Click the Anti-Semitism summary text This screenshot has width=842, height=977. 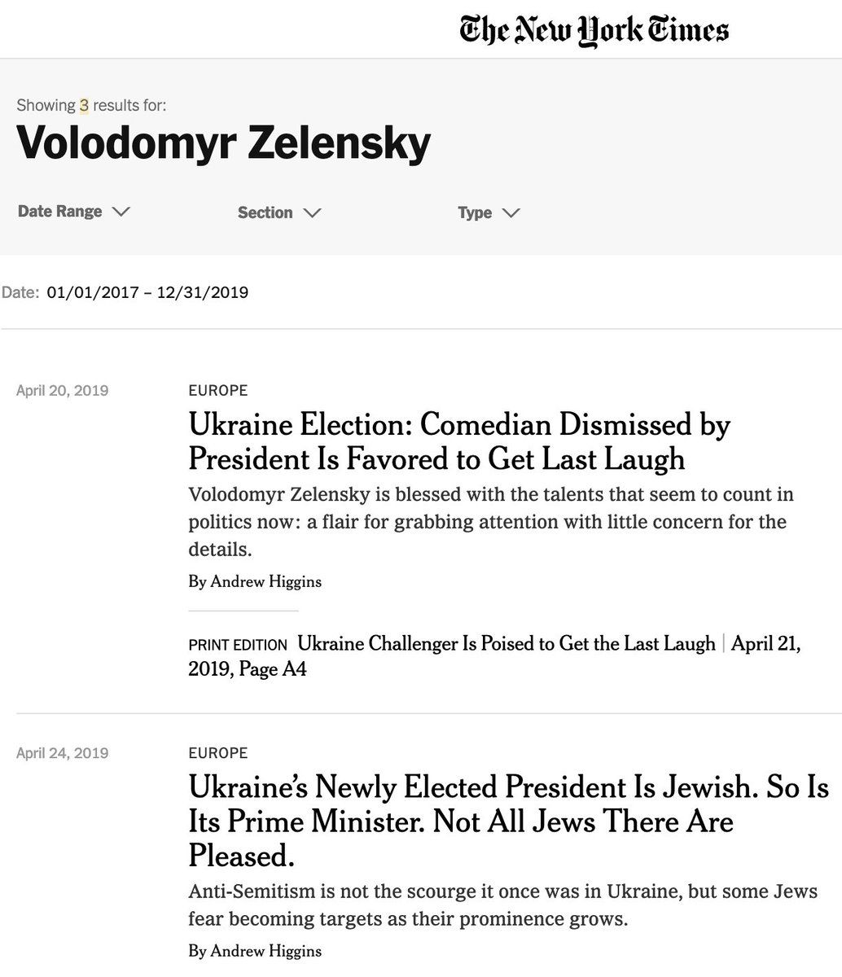(x=502, y=905)
